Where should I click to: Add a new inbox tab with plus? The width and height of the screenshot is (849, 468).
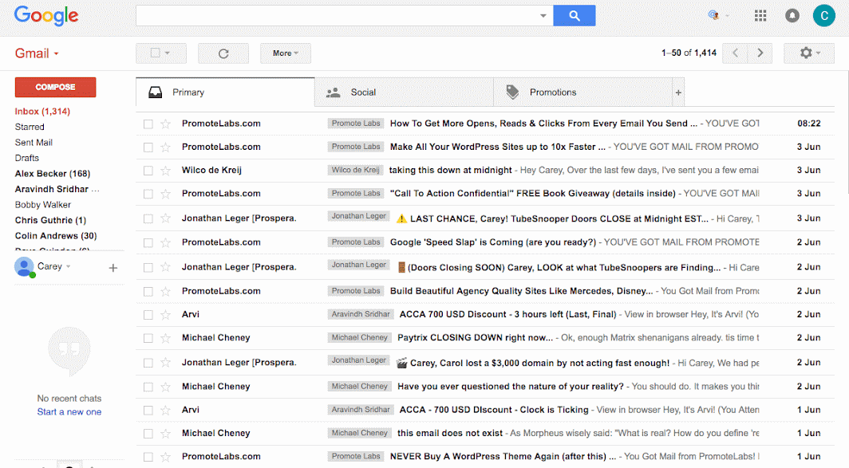click(678, 92)
